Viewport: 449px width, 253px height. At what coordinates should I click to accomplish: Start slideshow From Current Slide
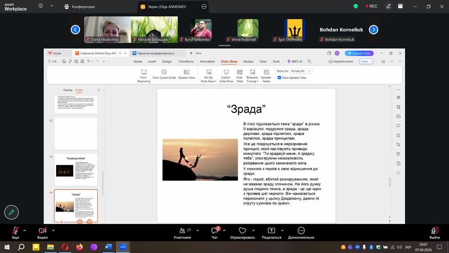(x=164, y=72)
